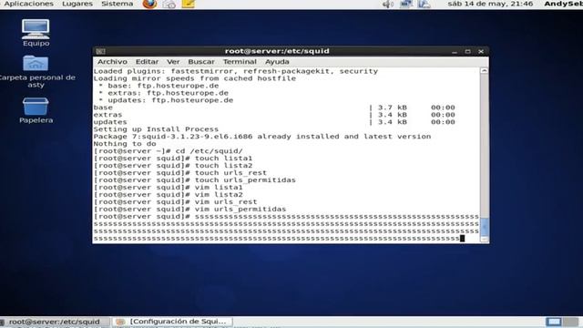
Task: Switch to Configuración de Squi... taskbar window
Action: 172,322
